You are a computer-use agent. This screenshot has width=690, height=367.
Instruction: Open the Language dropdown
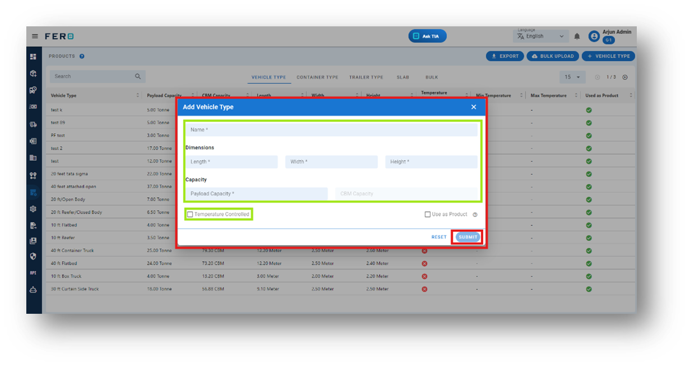click(x=541, y=36)
